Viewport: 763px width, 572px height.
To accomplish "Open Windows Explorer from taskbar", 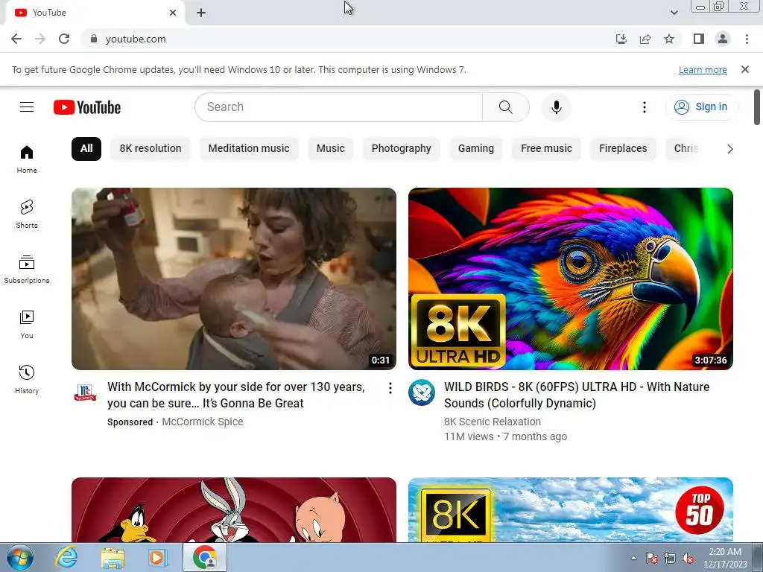I will point(113,557).
